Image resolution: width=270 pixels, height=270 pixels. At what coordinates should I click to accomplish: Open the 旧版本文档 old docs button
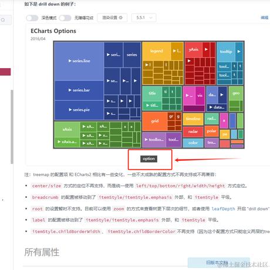pos(218,262)
